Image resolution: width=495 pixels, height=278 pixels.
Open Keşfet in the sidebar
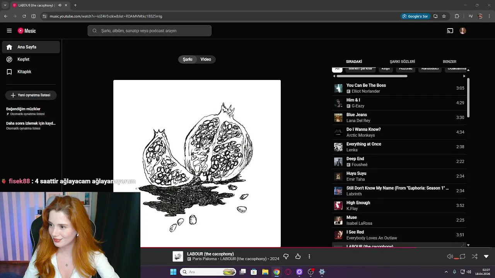coord(31,59)
